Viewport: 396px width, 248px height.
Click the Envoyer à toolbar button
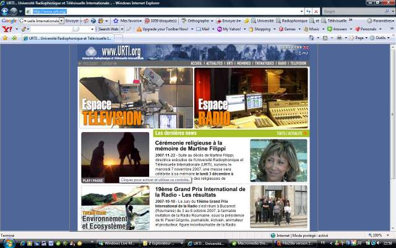tap(228, 20)
